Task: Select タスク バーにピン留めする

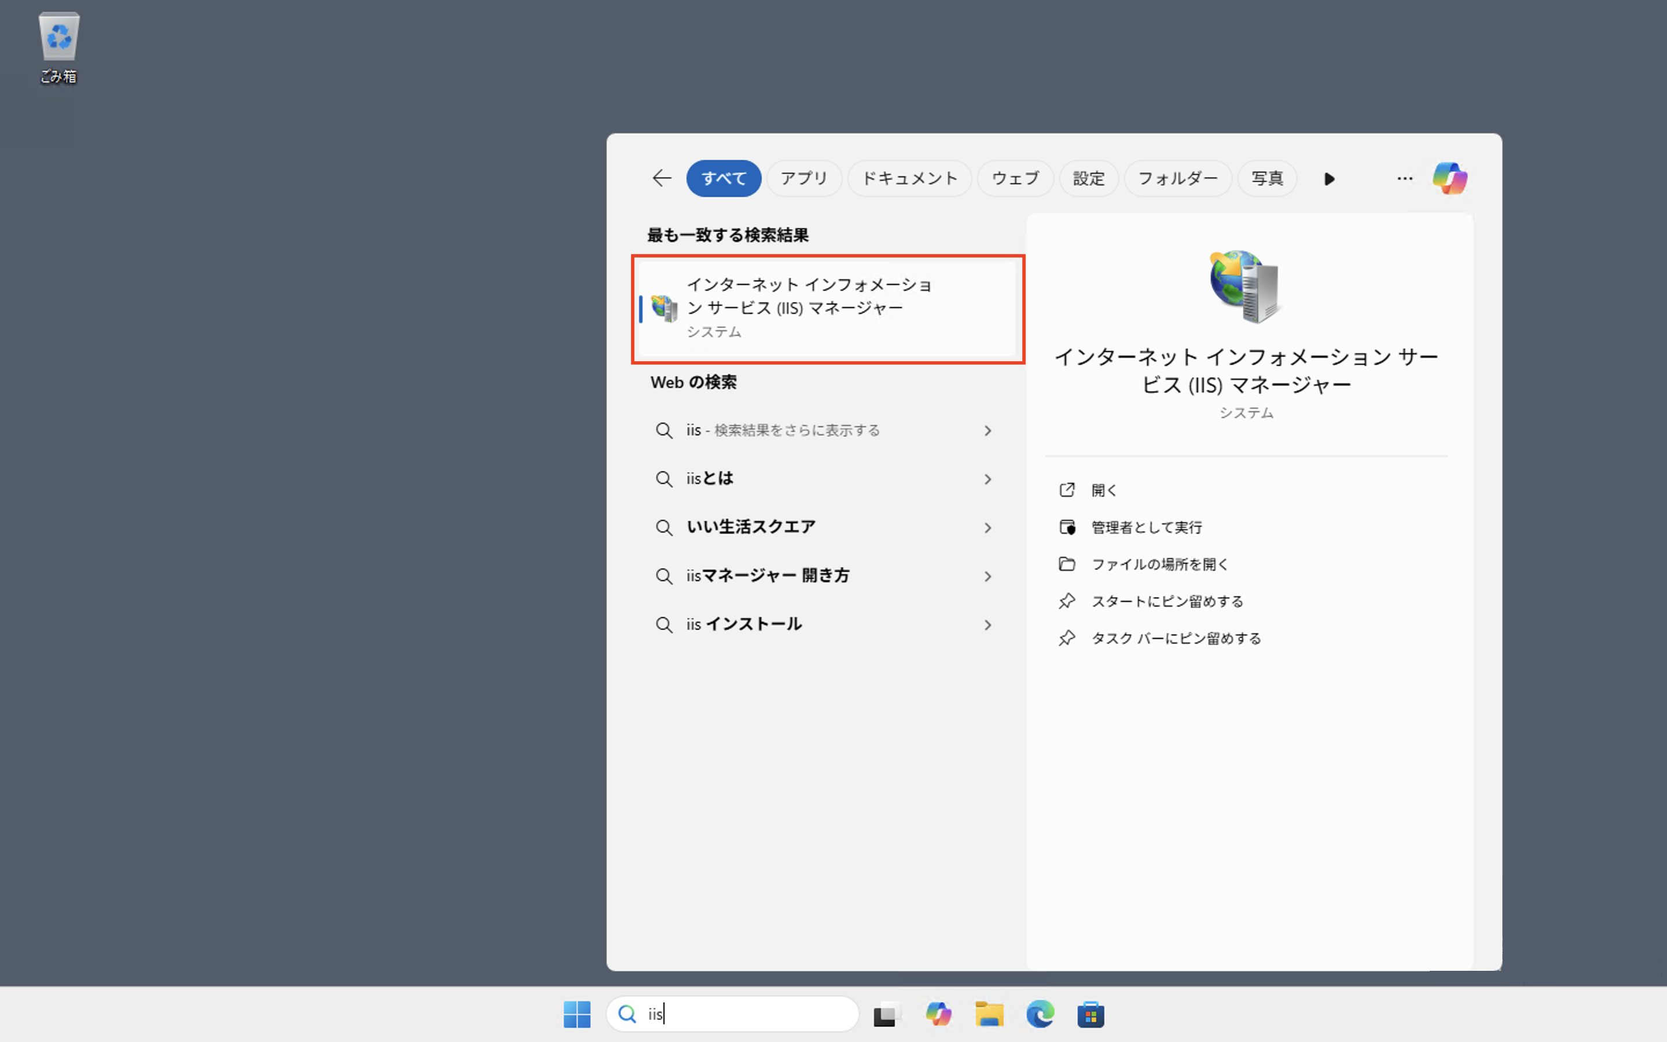Action: click(x=1177, y=638)
